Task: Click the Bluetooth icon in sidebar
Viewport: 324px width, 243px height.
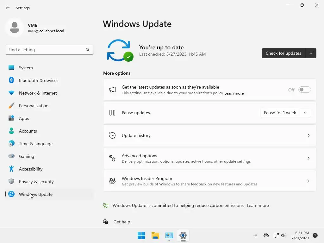Action: [11, 80]
